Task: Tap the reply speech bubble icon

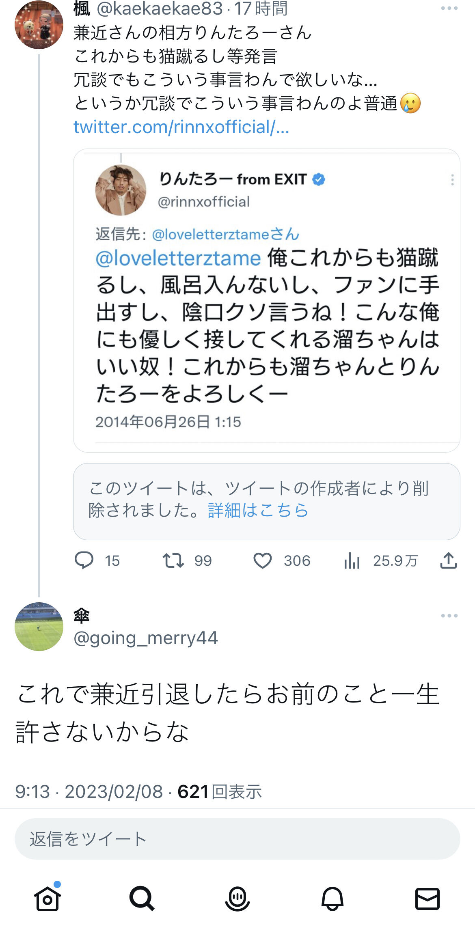Action: (84, 560)
